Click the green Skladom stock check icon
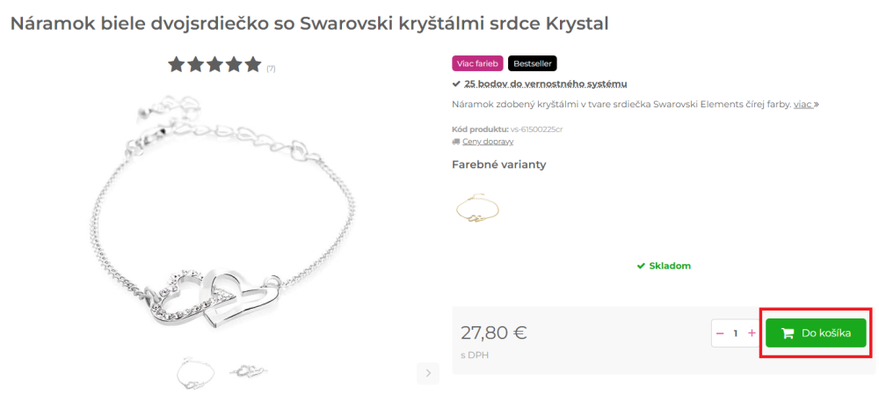This screenshot has width=879, height=395. point(642,266)
